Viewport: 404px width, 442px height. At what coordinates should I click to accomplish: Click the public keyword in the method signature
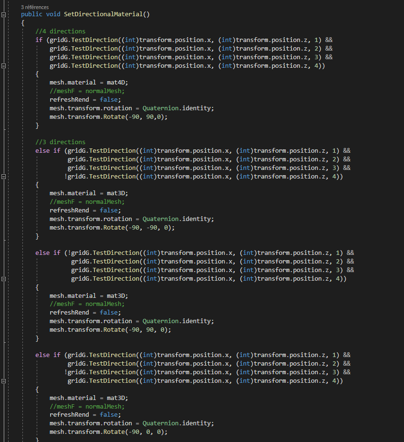point(31,14)
